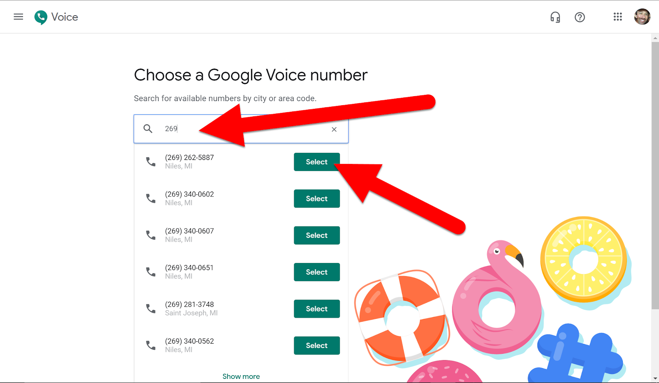Click the text (269) 340-0607
The image size is (659, 383).
point(189,231)
